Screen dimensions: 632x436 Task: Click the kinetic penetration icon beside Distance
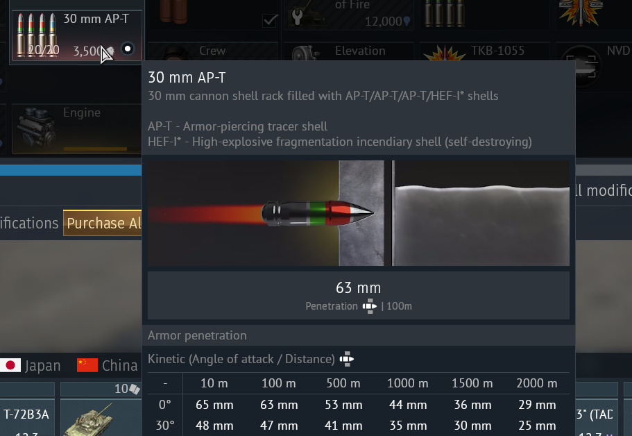tap(347, 359)
